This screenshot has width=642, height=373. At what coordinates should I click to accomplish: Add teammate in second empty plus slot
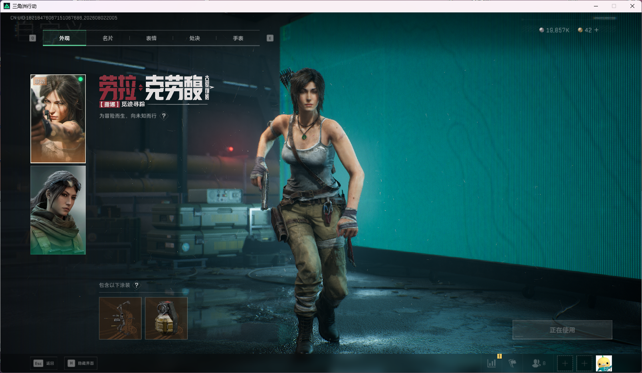[x=584, y=363]
